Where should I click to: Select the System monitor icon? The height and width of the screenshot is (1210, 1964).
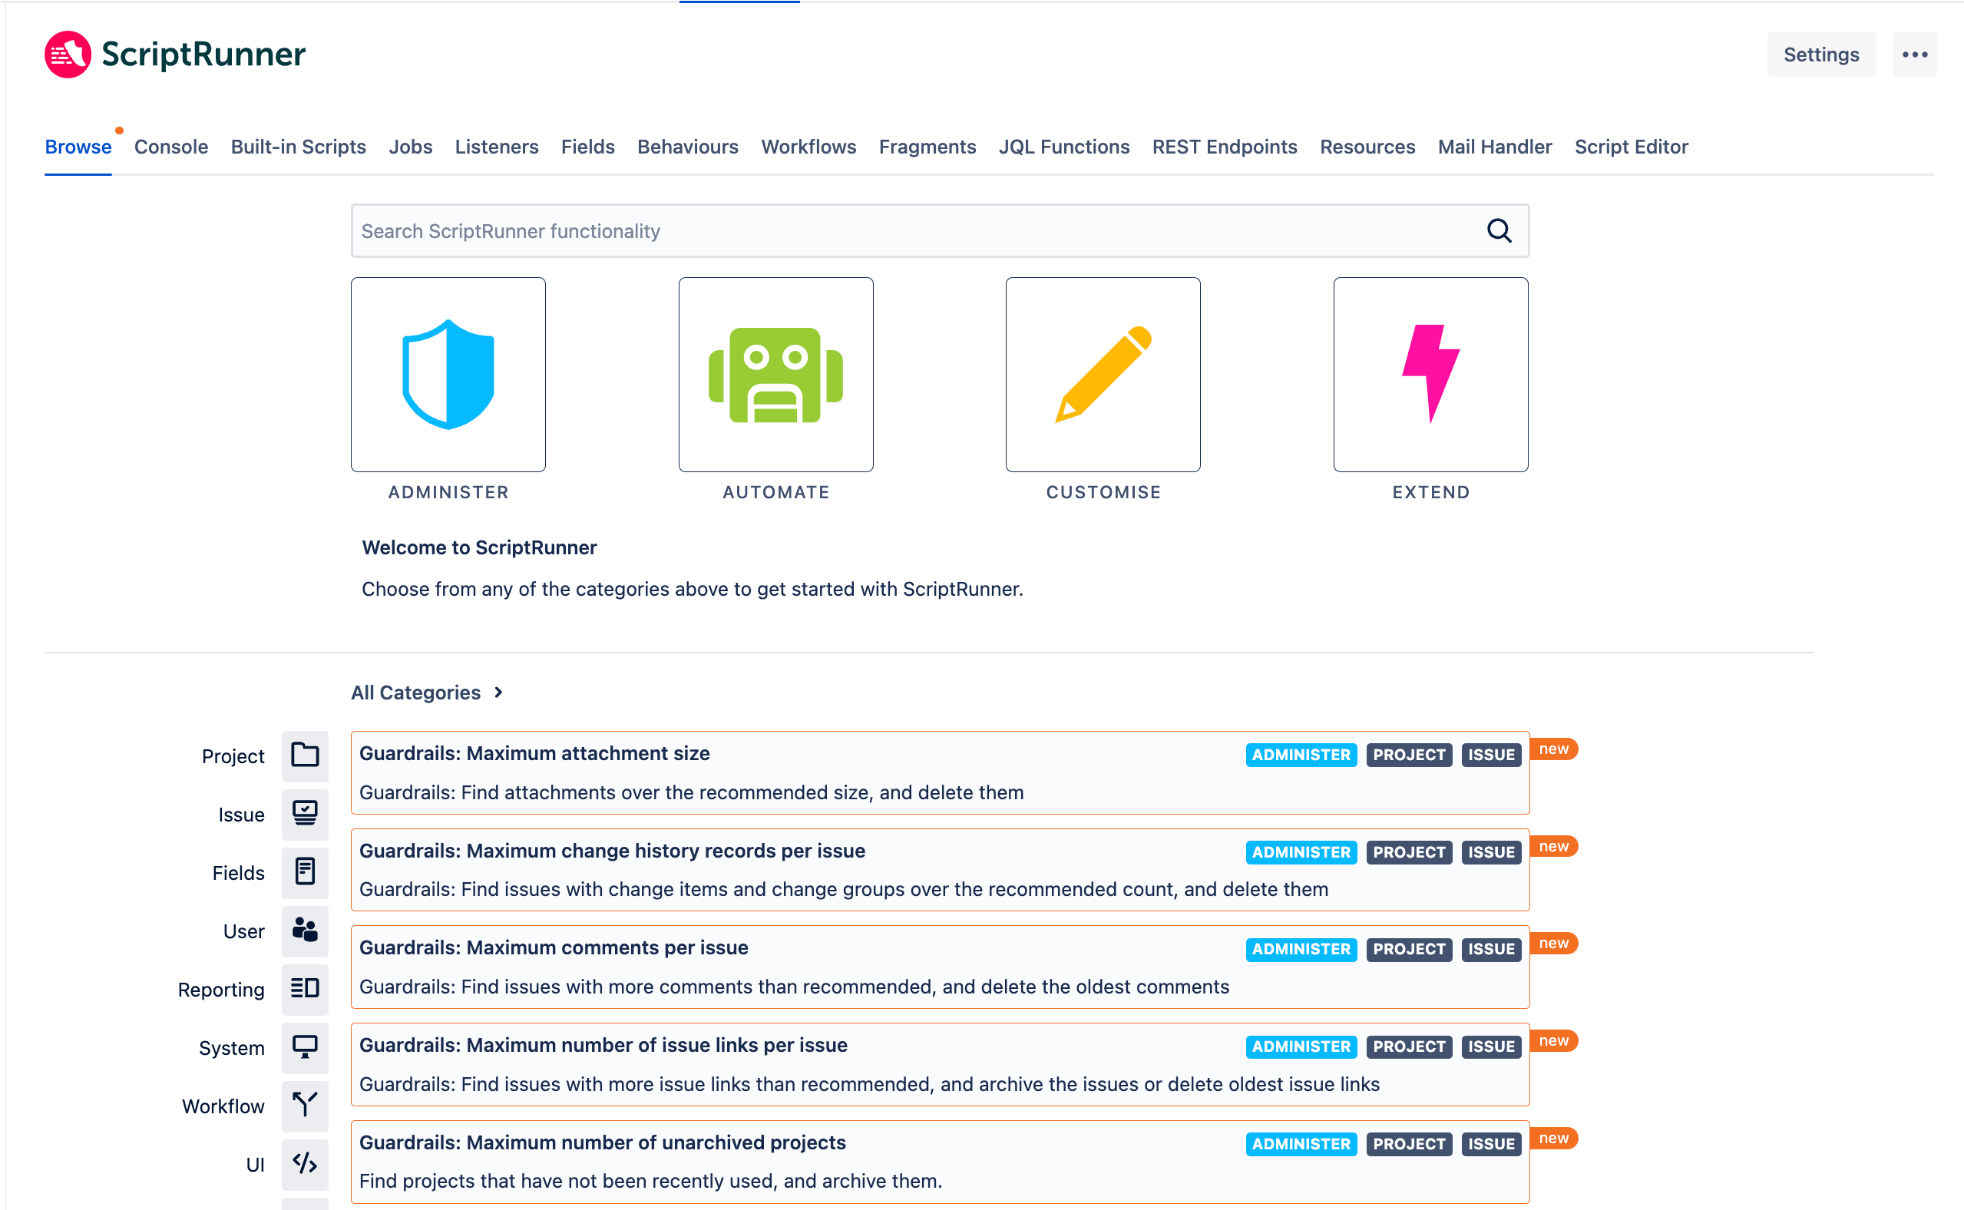(x=305, y=1047)
